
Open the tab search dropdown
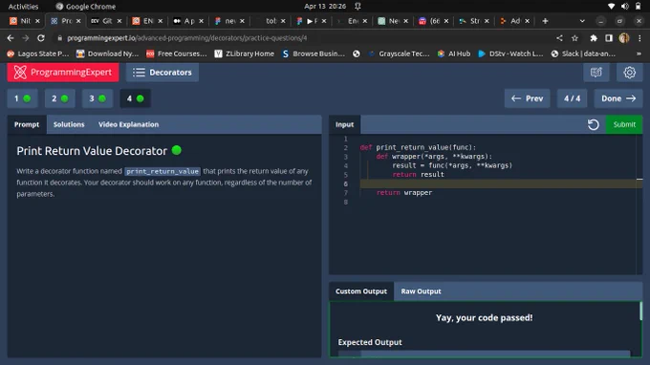pyautogui.click(x=582, y=21)
